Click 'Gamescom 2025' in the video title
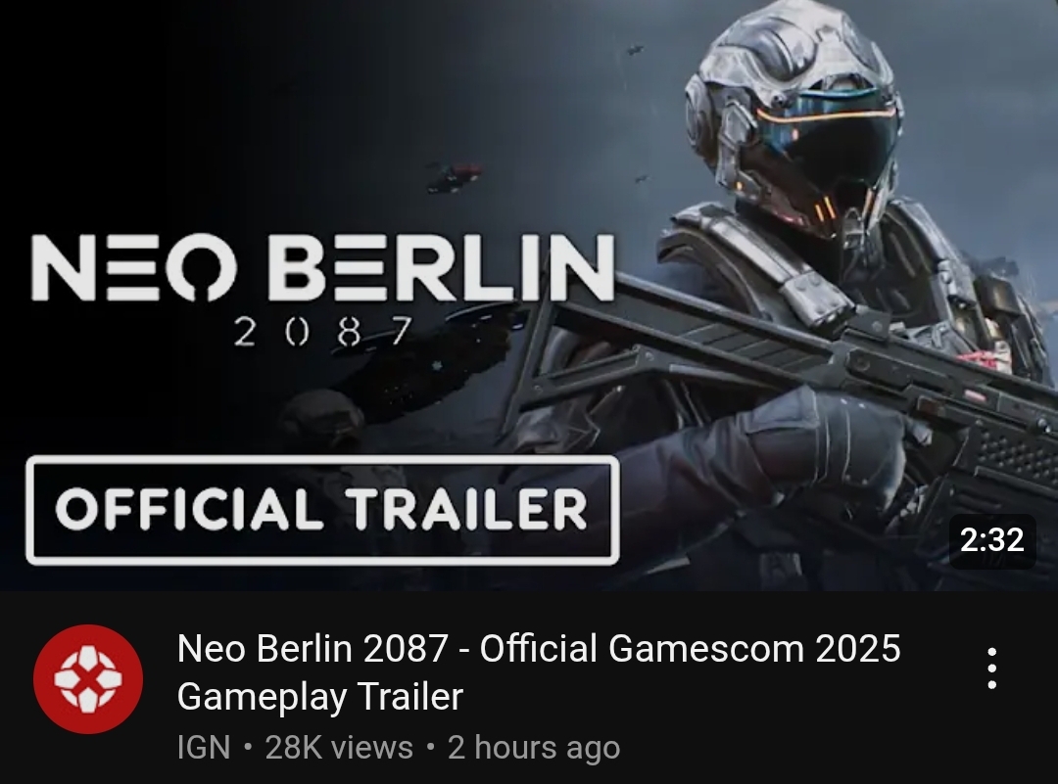Screen dimensions: 1058x784 point(754,648)
